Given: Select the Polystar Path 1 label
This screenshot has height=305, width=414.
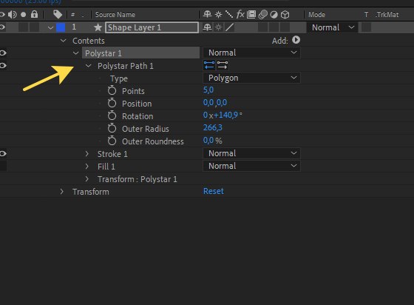Looking at the screenshot, I should pos(126,66).
